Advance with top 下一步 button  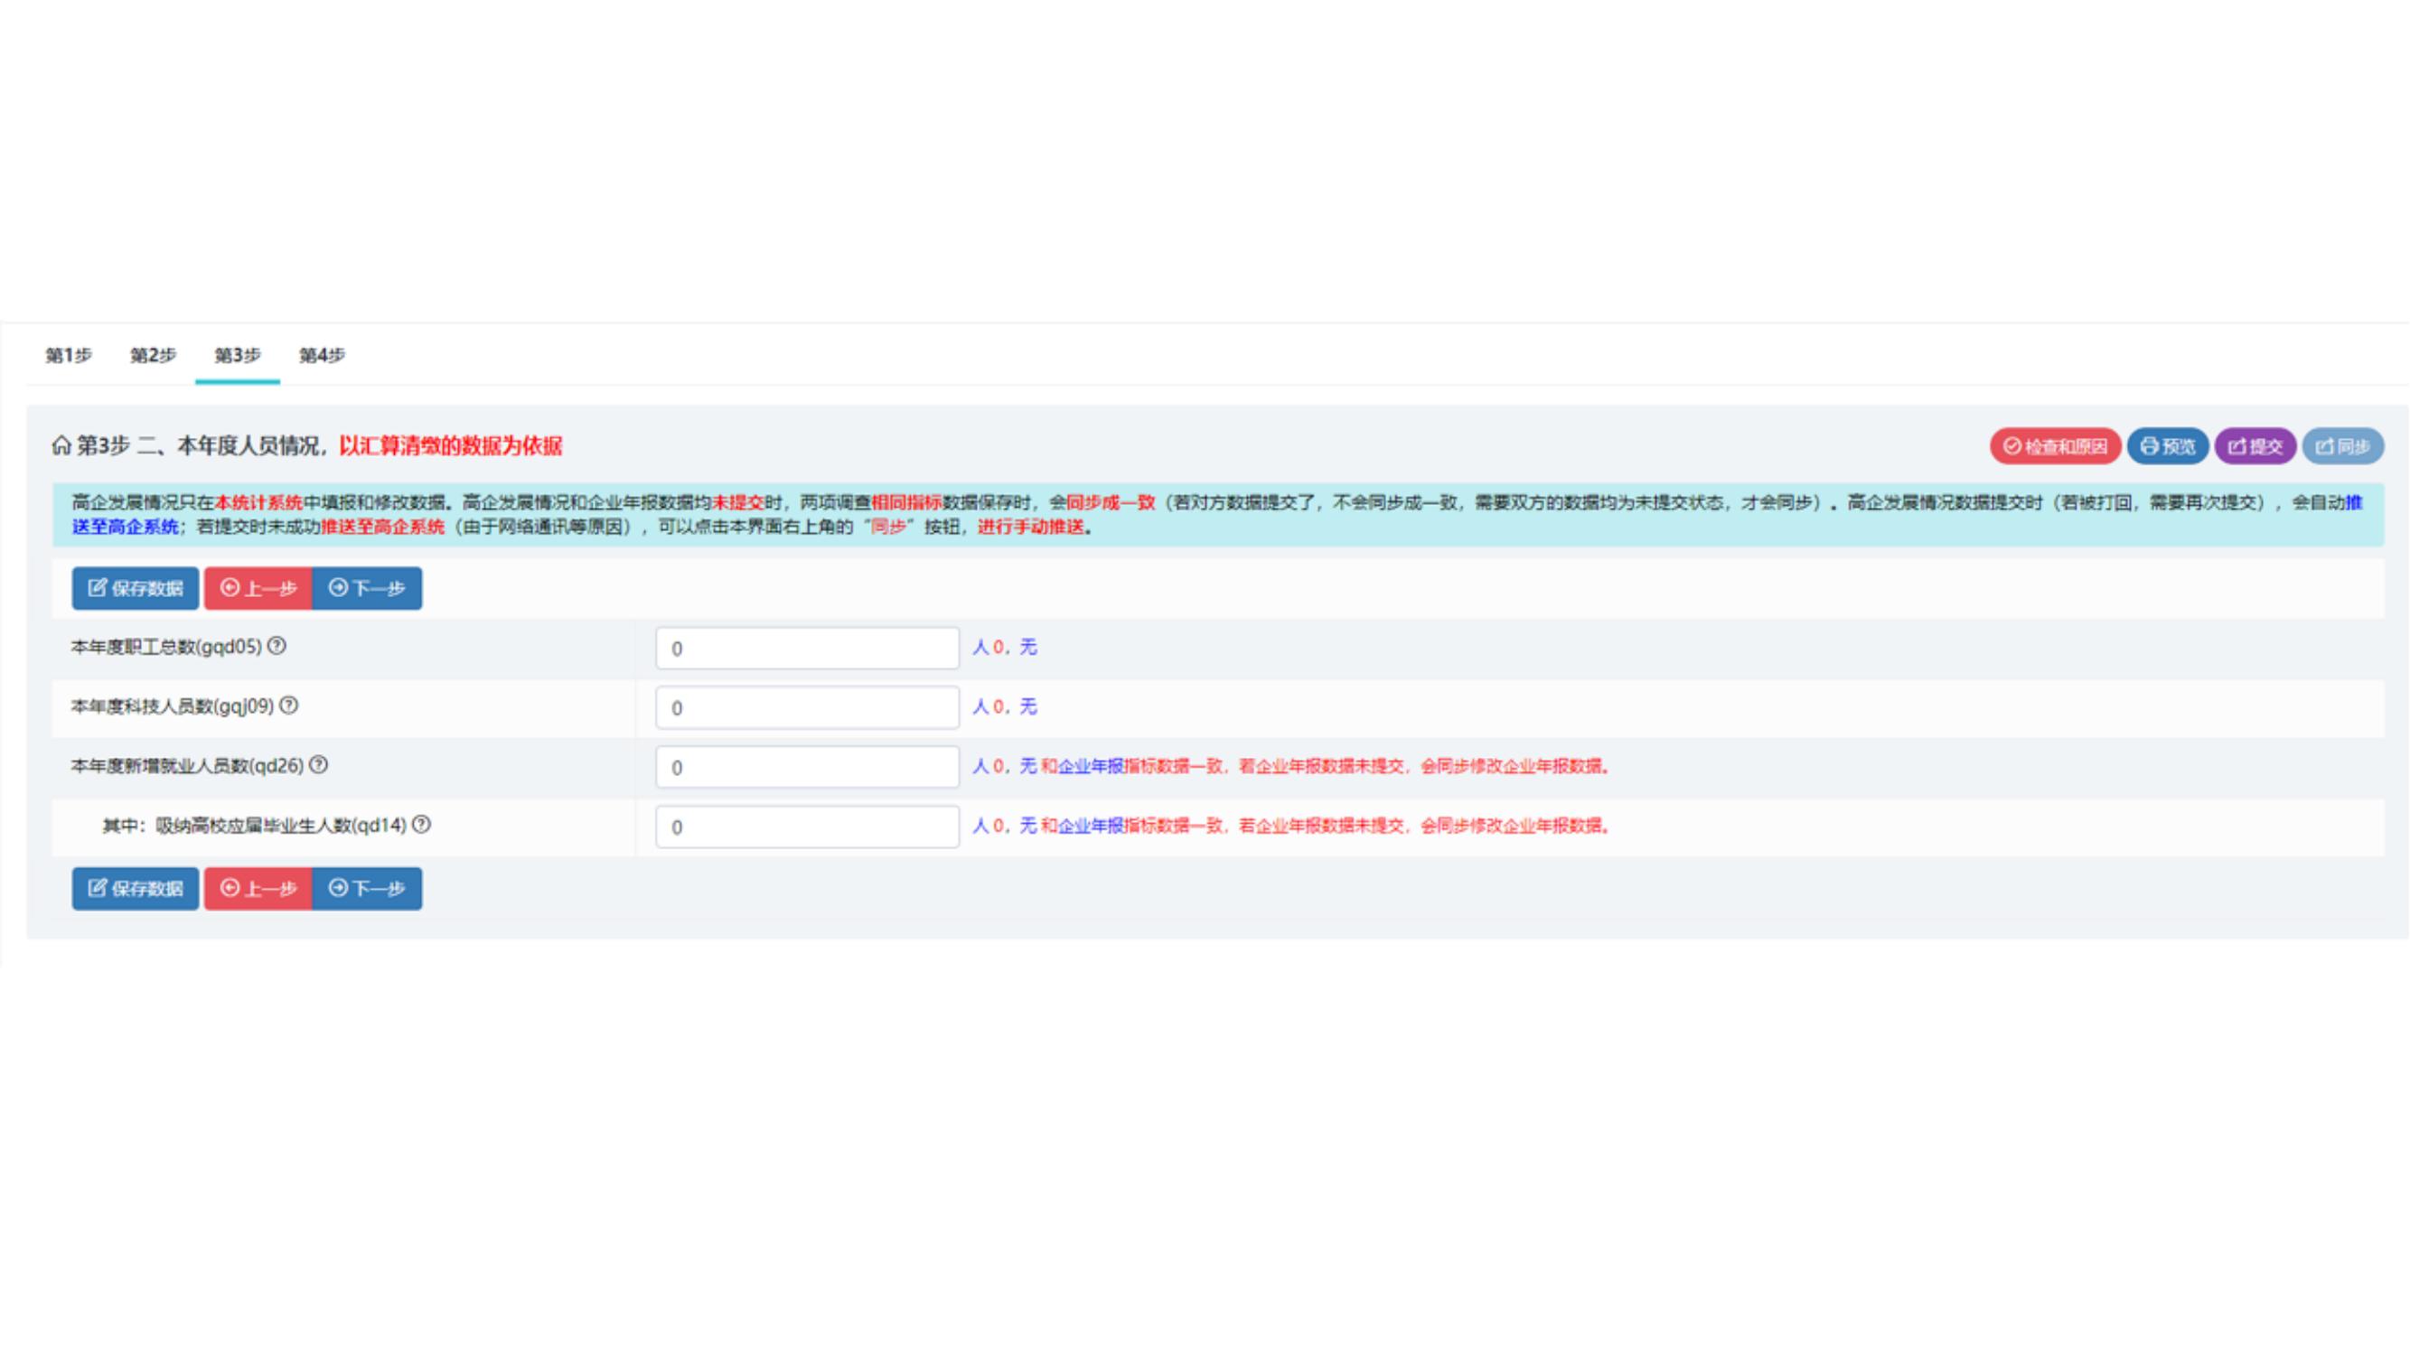367,588
